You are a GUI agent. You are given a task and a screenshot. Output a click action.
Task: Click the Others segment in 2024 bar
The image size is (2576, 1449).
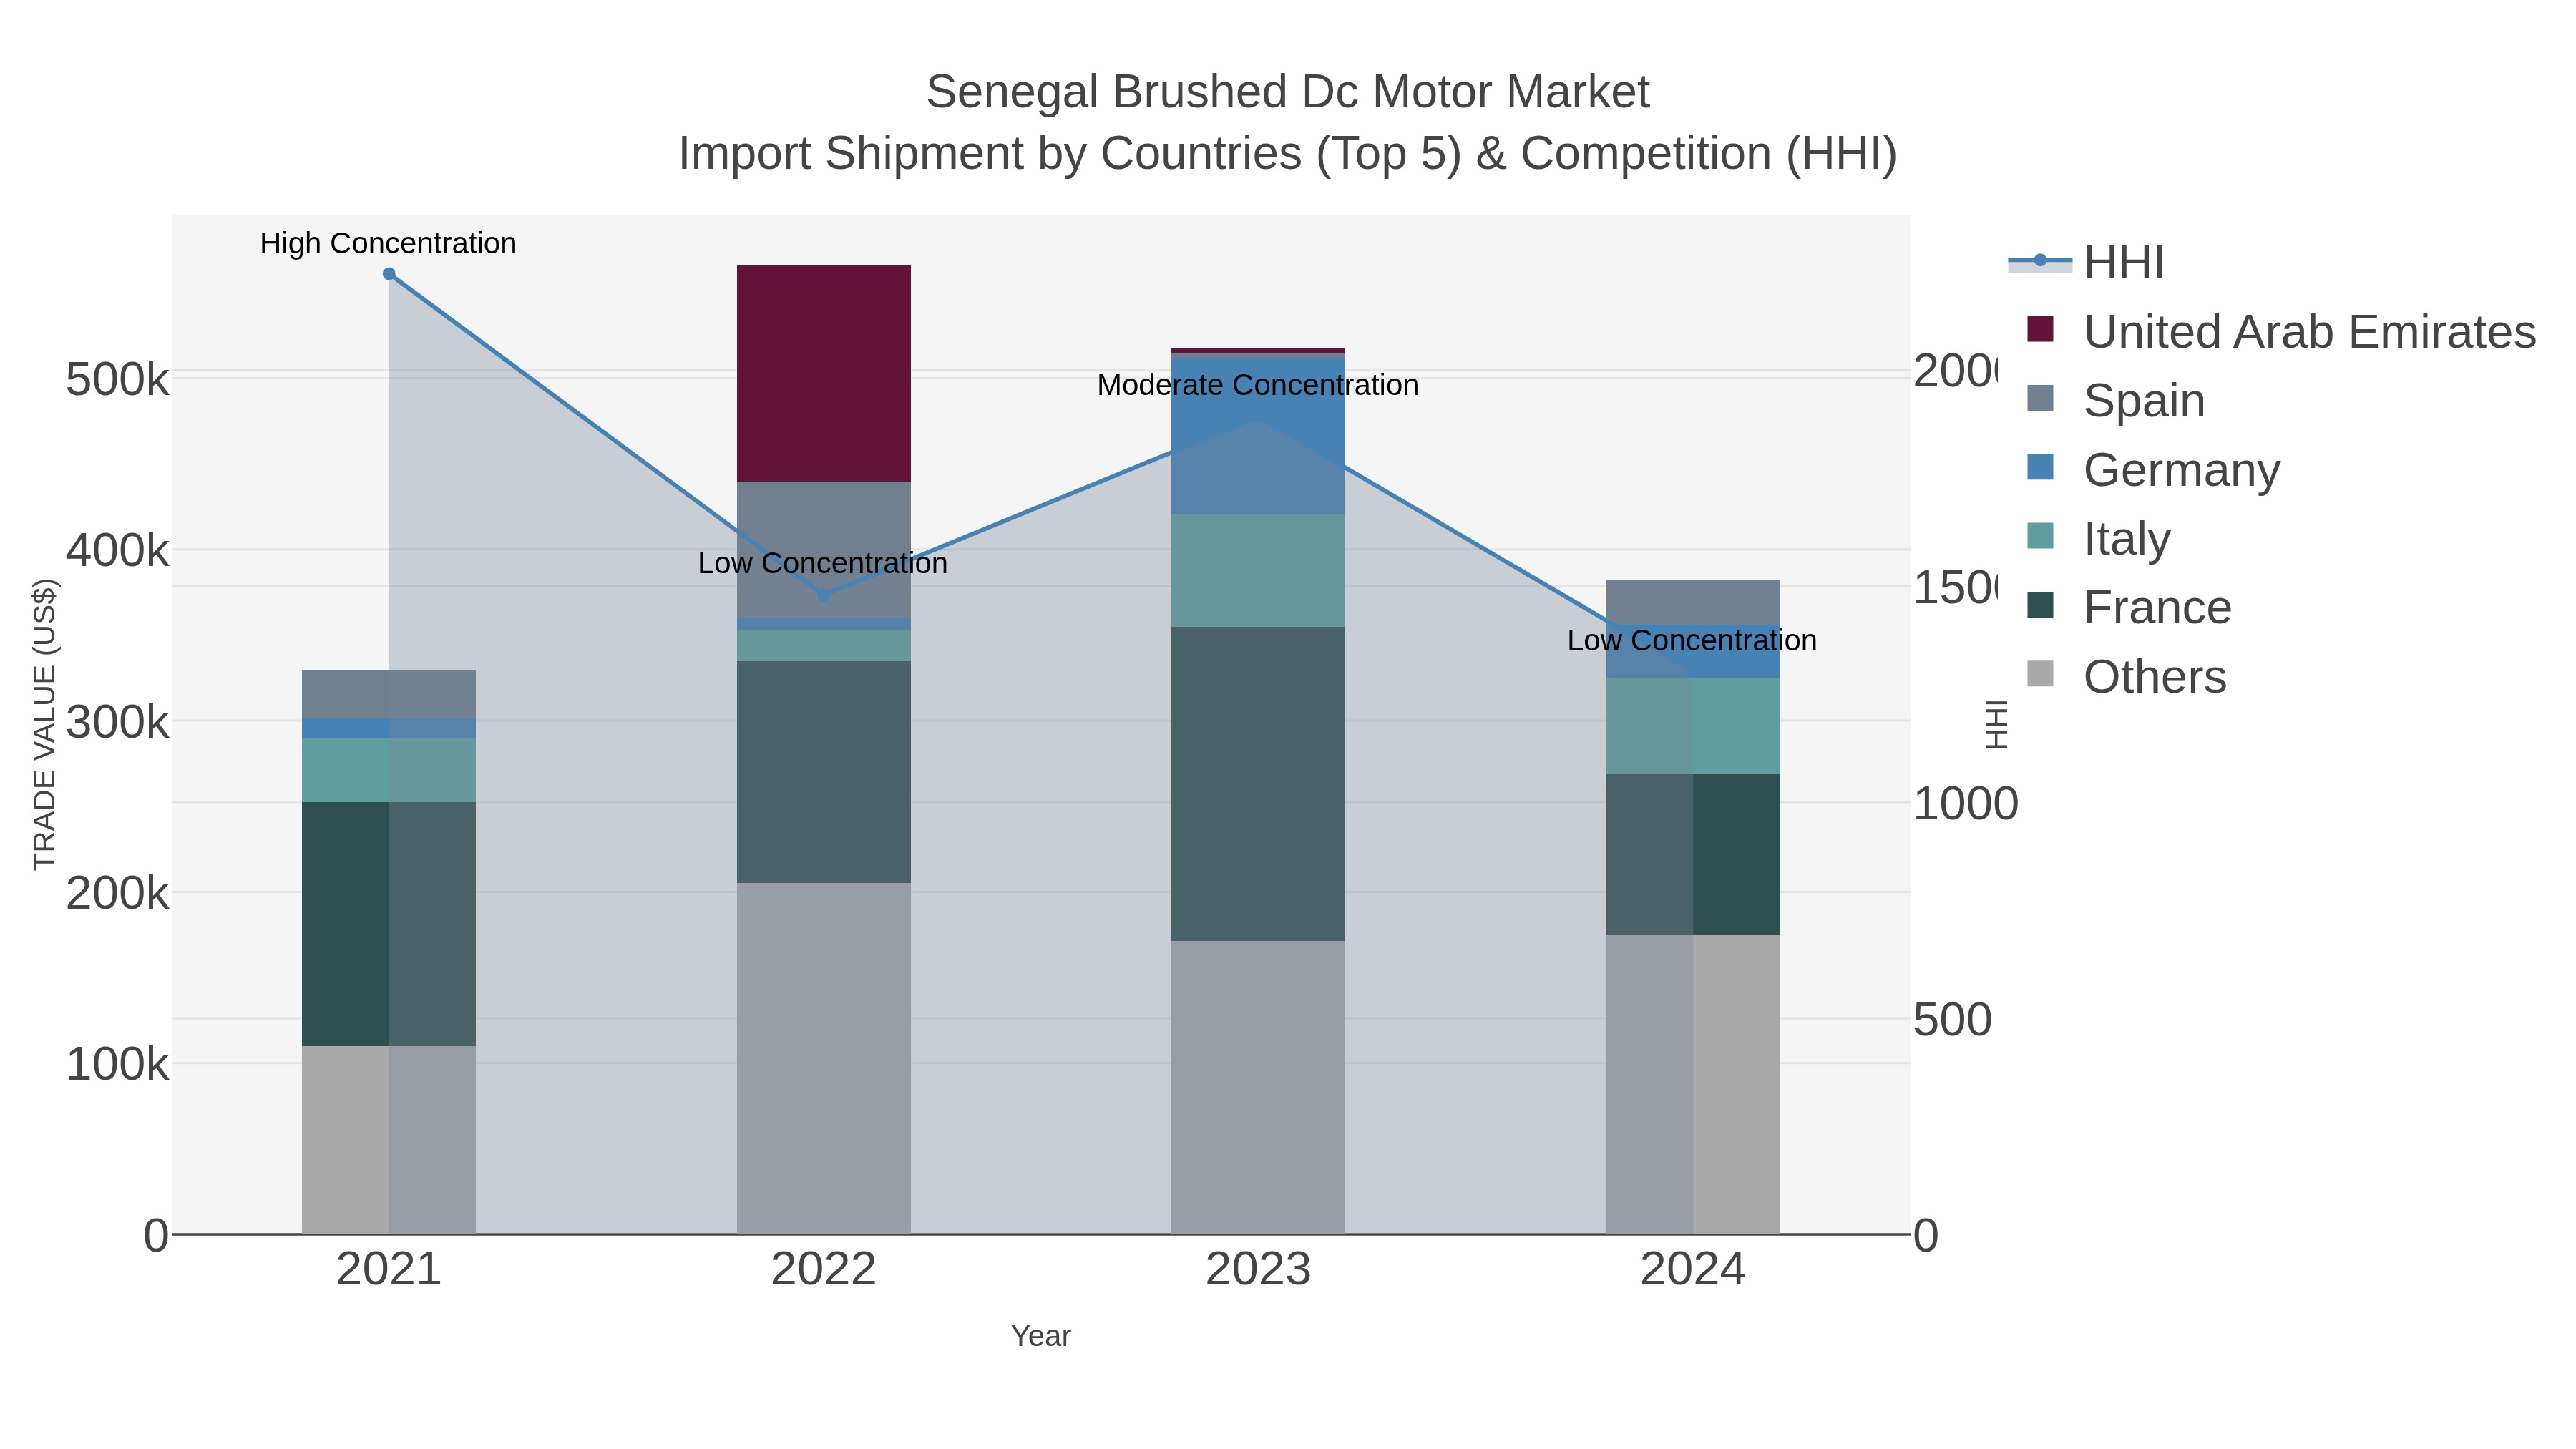tap(1693, 1084)
